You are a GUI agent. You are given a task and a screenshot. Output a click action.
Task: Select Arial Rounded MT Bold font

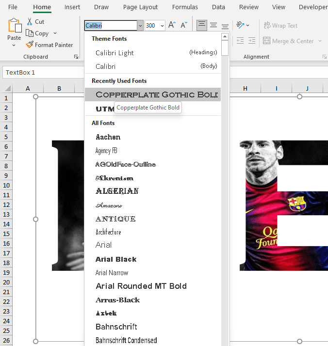pos(153,286)
